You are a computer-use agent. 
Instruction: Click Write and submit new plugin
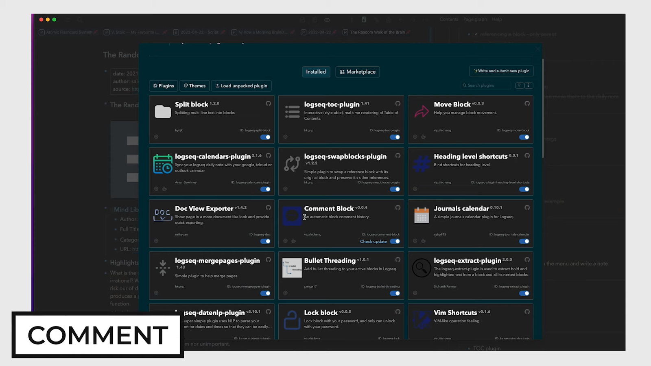(x=501, y=71)
